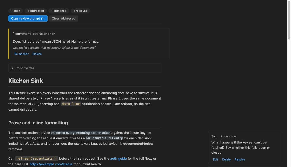Click the inline code "refreshCredentials()"

[x=37, y=159]
